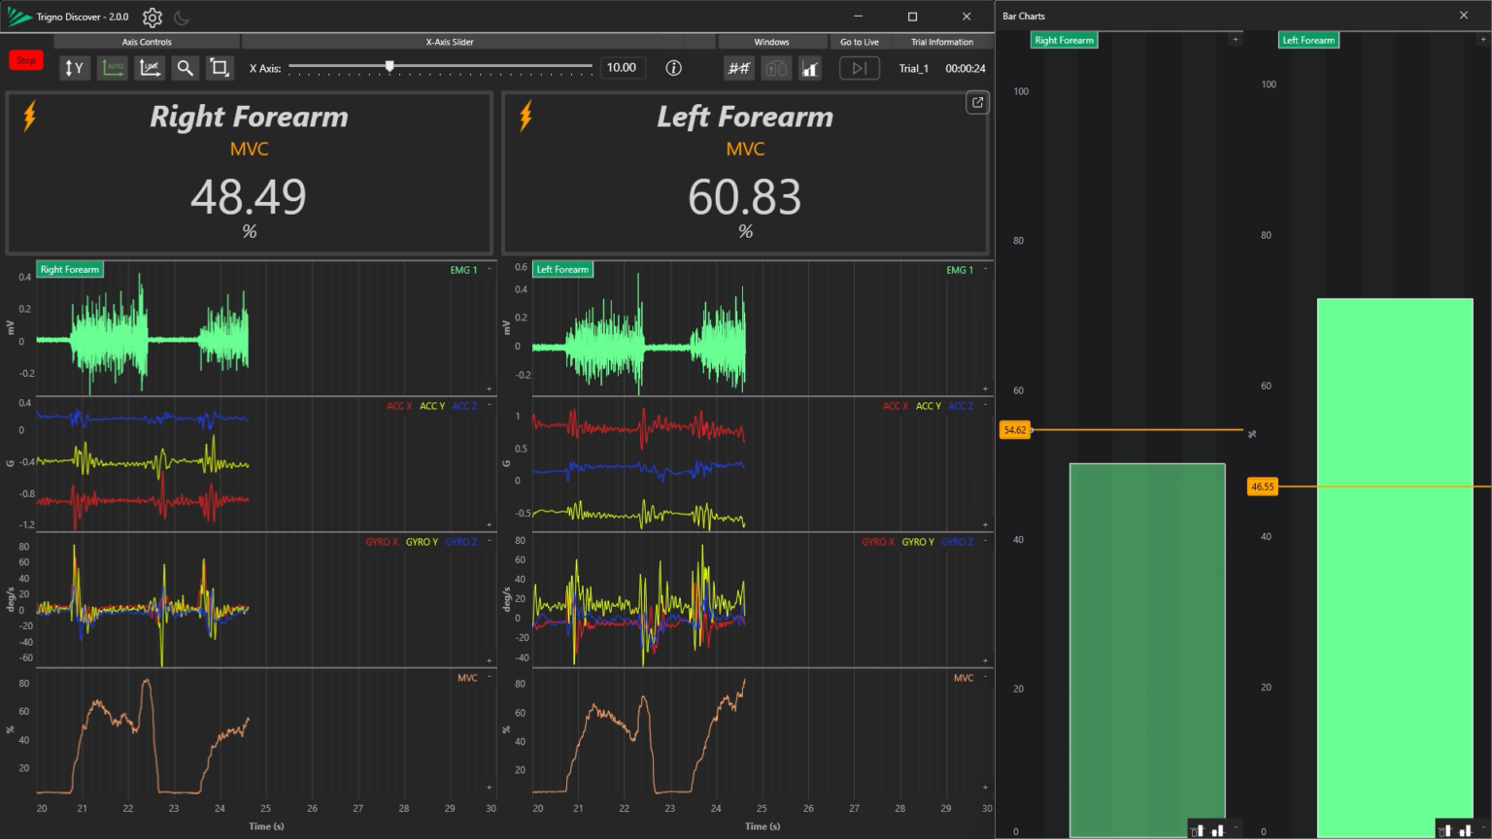Pop out the Left Forearm MVC panel
This screenshot has height=839, width=1492.
[977, 103]
